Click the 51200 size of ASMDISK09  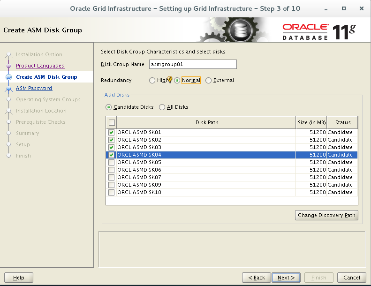(318, 185)
